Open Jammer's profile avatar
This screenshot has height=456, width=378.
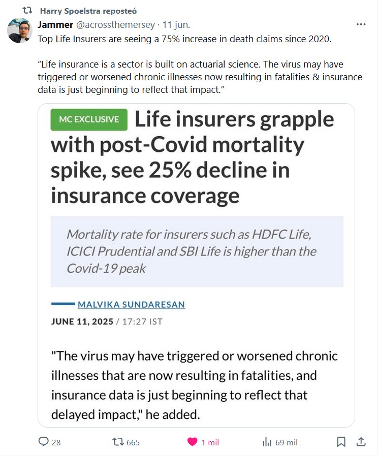pos(20,30)
